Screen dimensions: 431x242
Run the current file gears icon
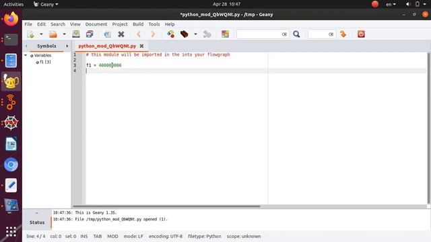pos(207,34)
